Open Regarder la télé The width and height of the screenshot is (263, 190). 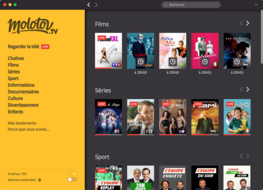[24, 47]
